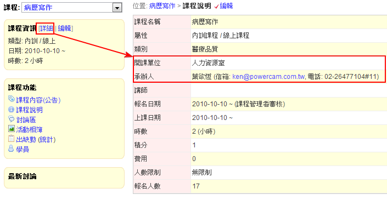Click the speech bubble icon beside 討論區
This screenshot has width=387, height=200.
tap(12, 119)
